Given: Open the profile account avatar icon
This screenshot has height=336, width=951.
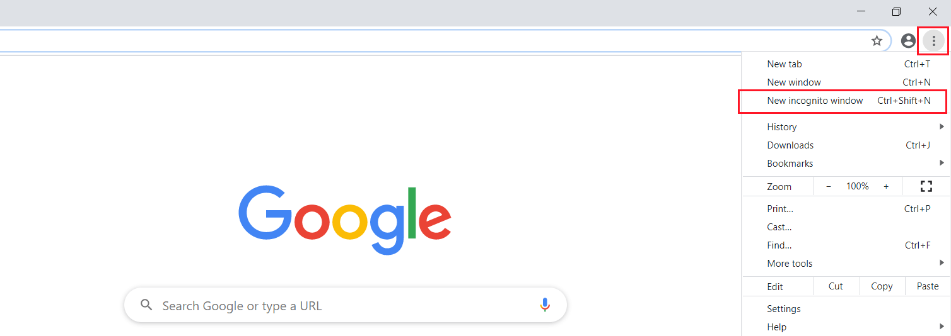Looking at the screenshot, I should (x=908, y=41).
